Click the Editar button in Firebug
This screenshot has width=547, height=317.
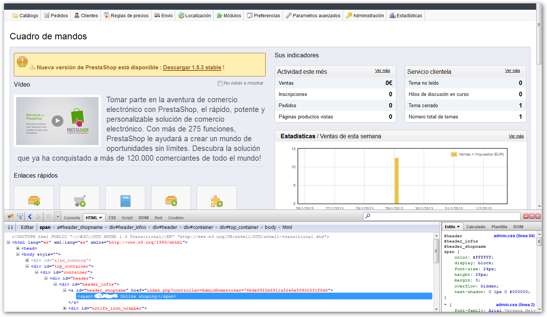pos(27,227)
